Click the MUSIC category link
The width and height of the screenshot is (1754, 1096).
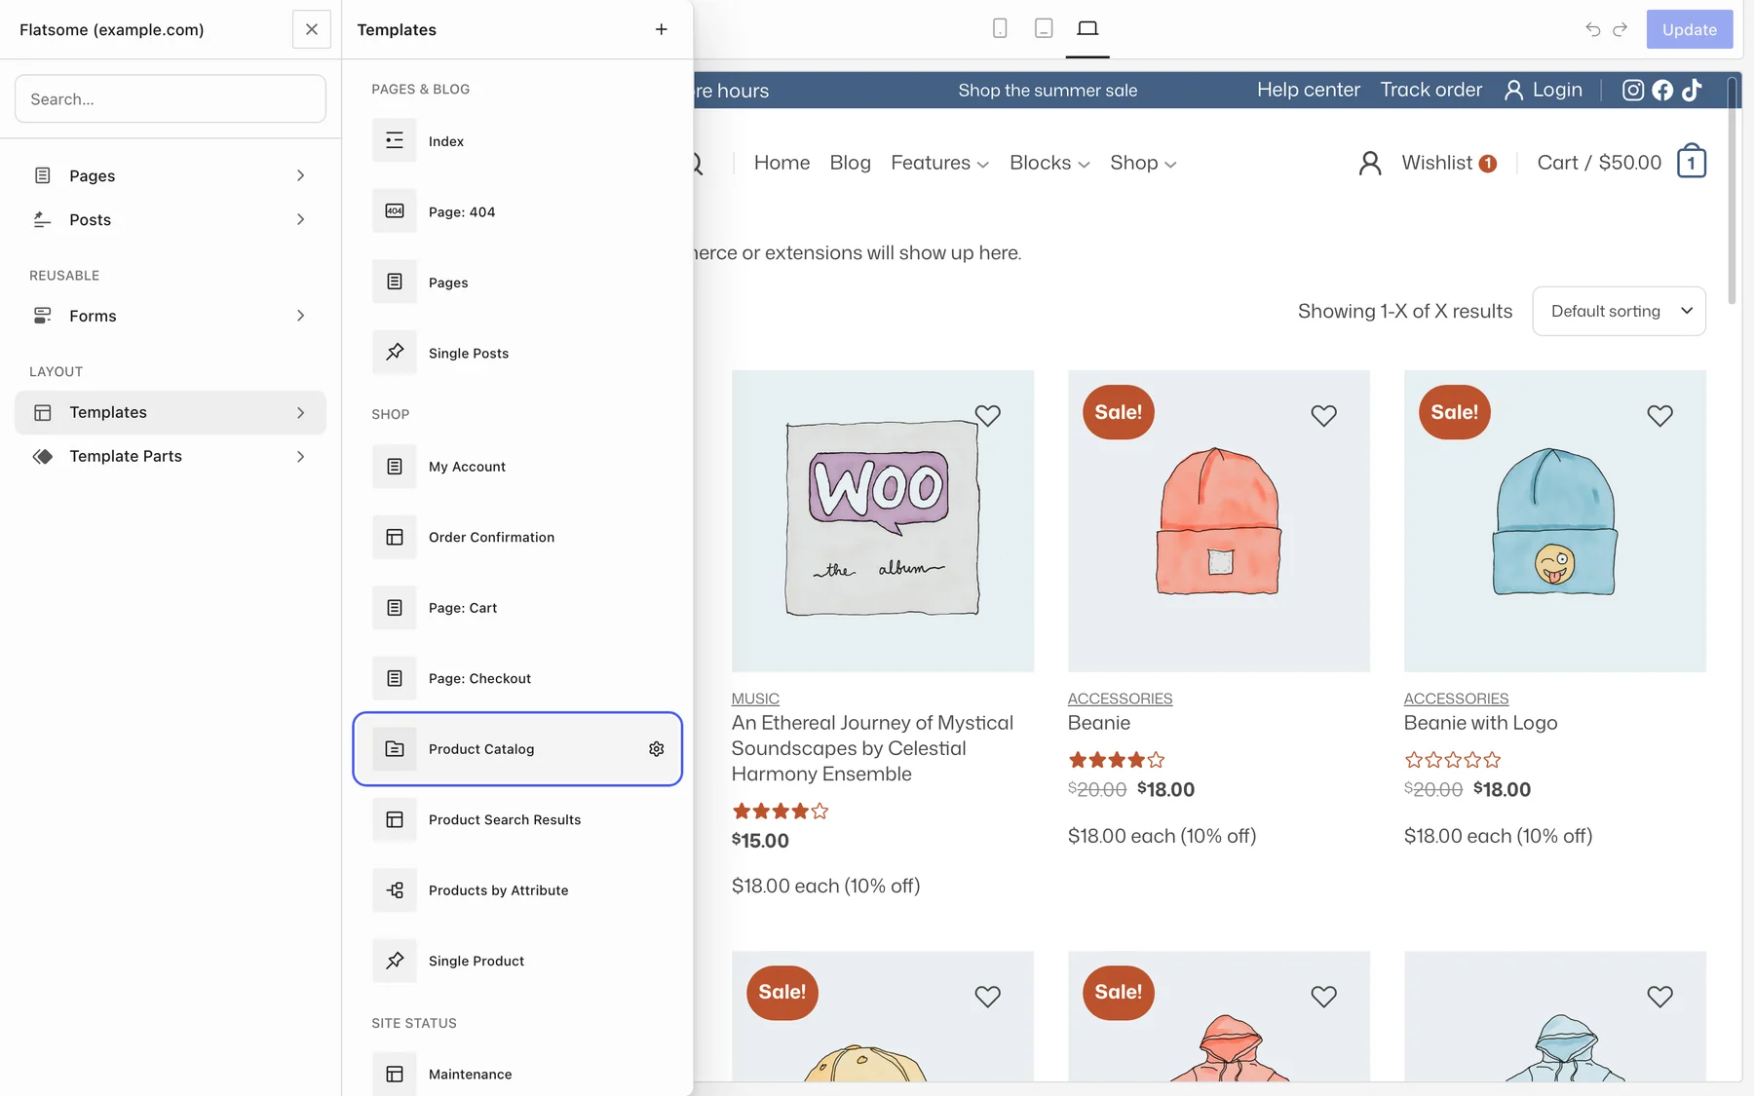pos(755,699)
